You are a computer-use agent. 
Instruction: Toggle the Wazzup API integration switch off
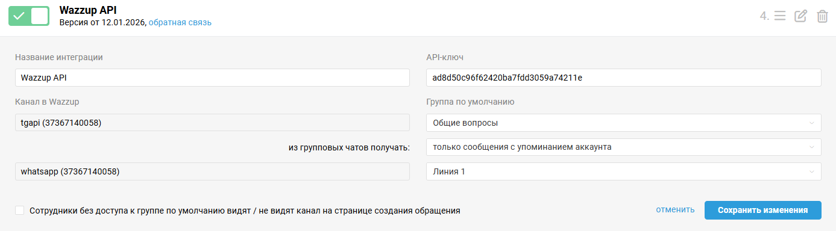pos(28,16)
